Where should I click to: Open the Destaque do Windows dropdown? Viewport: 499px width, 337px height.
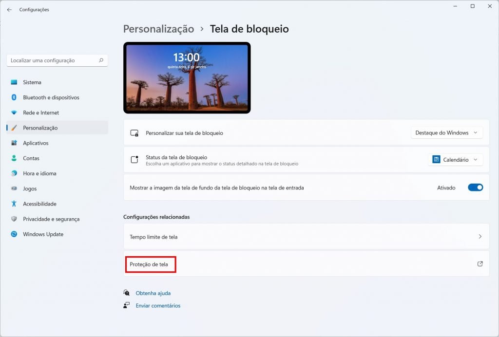pos(446,132)
